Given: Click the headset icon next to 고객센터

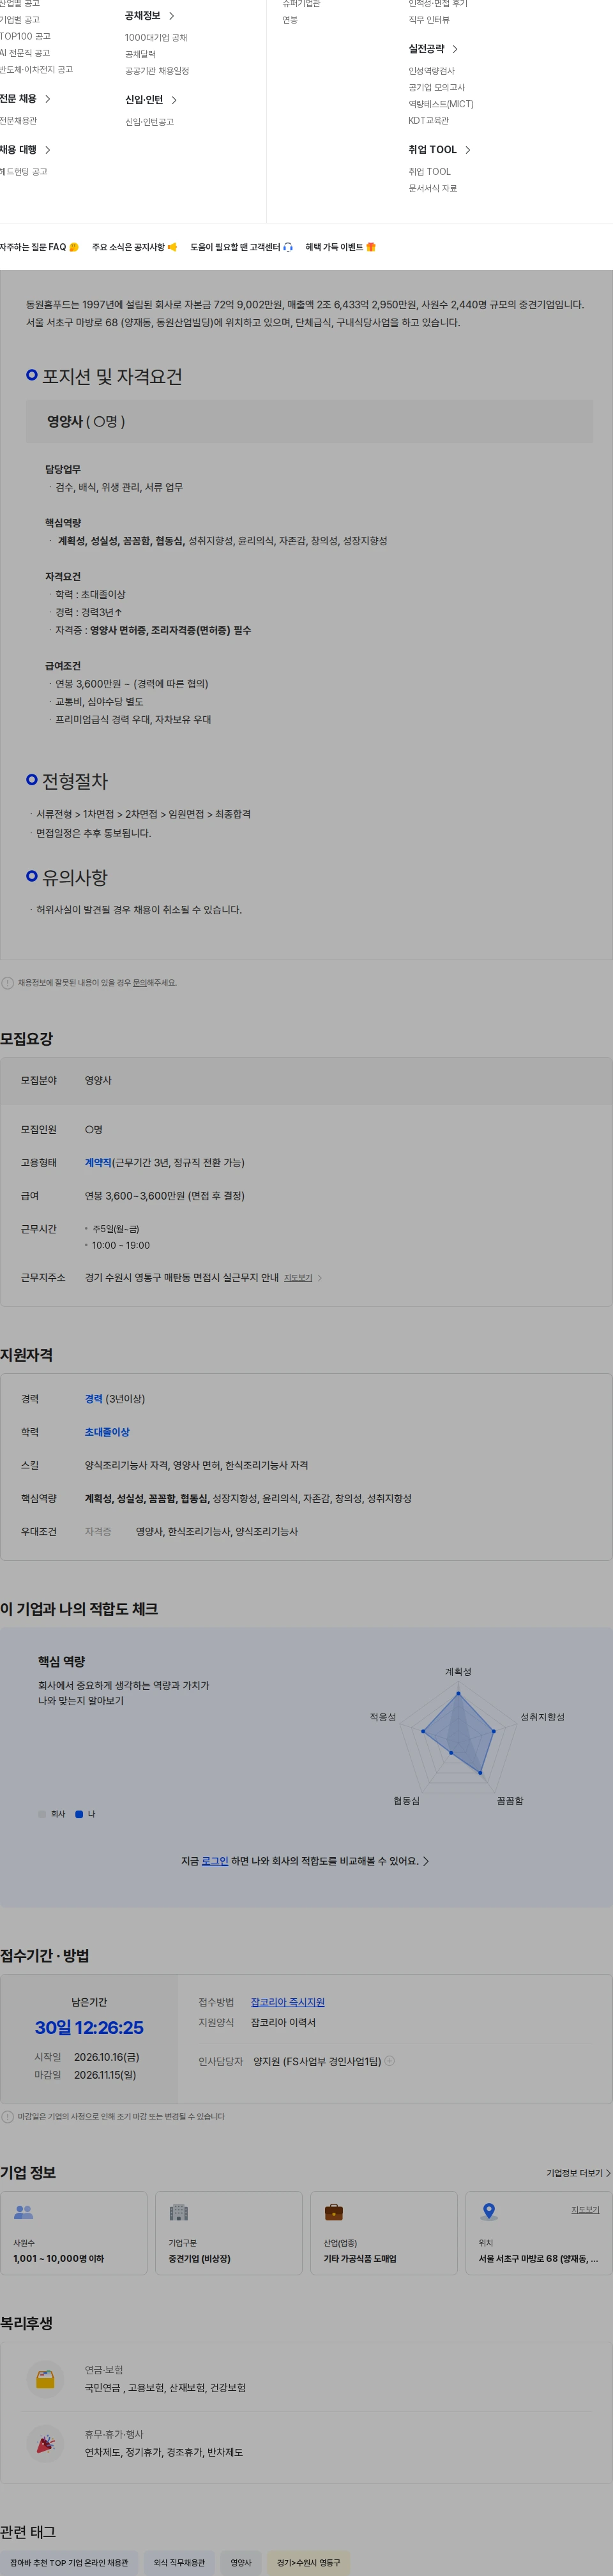Looking at the screenshot, I should [288, 247].
